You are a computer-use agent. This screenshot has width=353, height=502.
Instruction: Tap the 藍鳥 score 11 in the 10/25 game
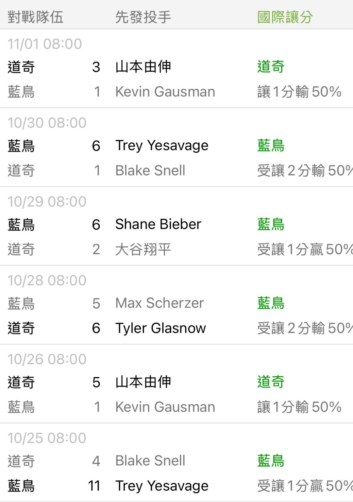94,486
